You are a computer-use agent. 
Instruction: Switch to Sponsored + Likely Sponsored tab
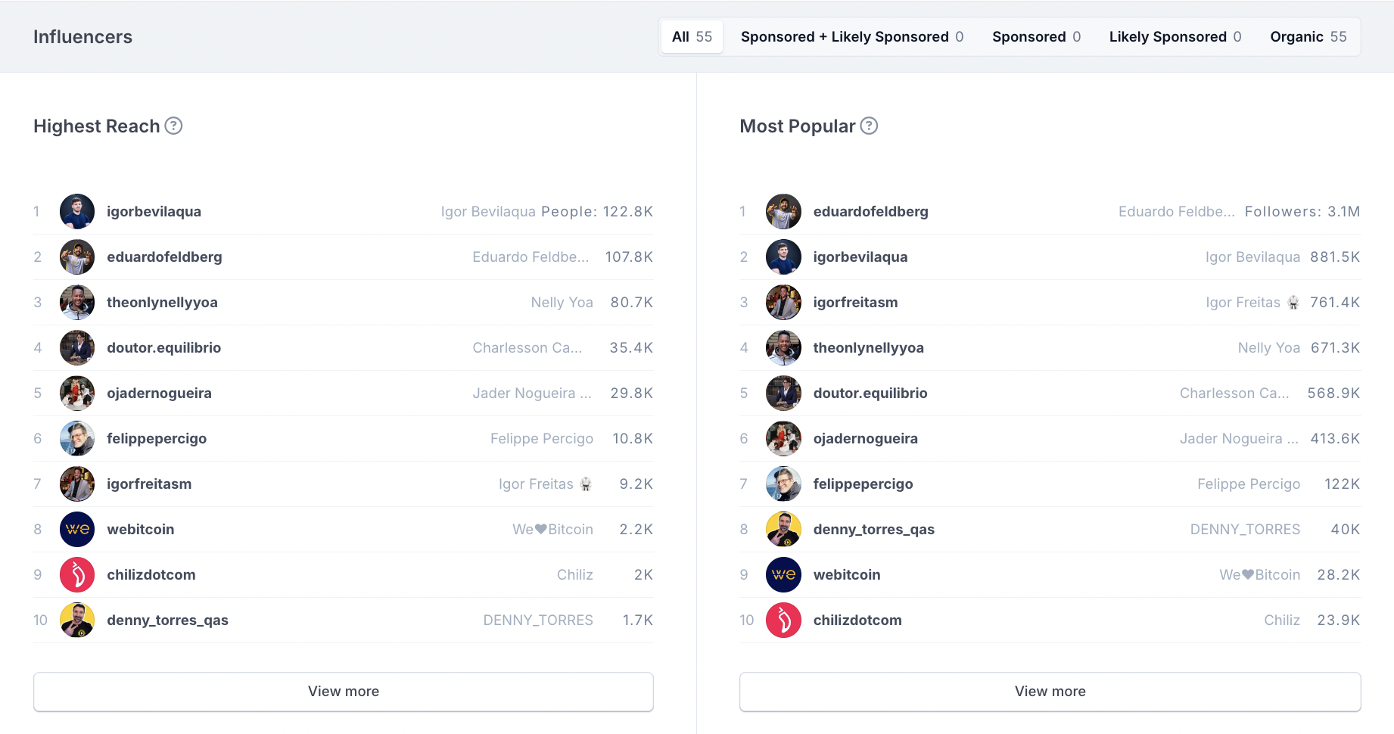tap(851, 37)
